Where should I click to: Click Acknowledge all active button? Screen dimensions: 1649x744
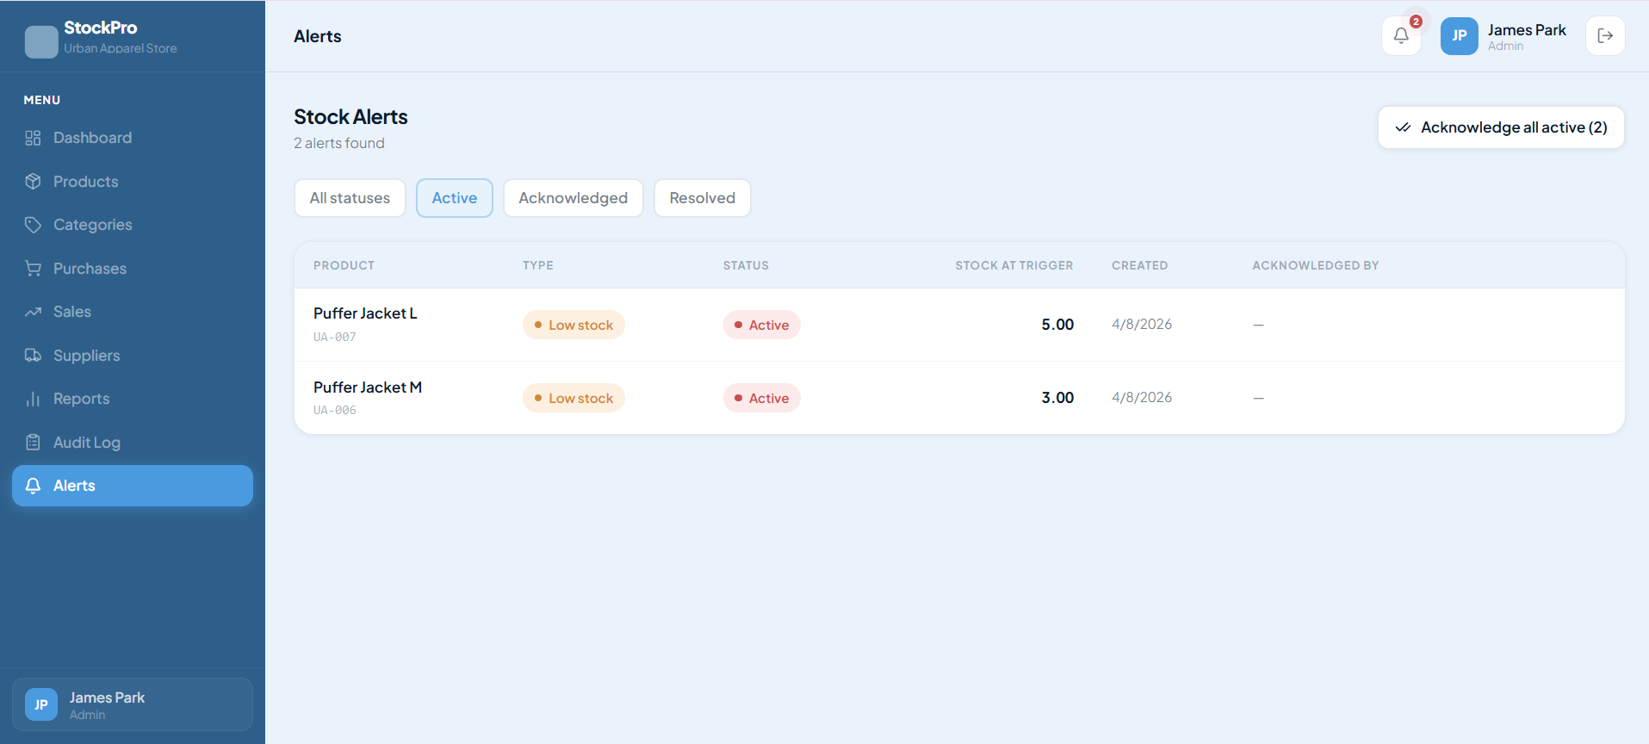1500,127
